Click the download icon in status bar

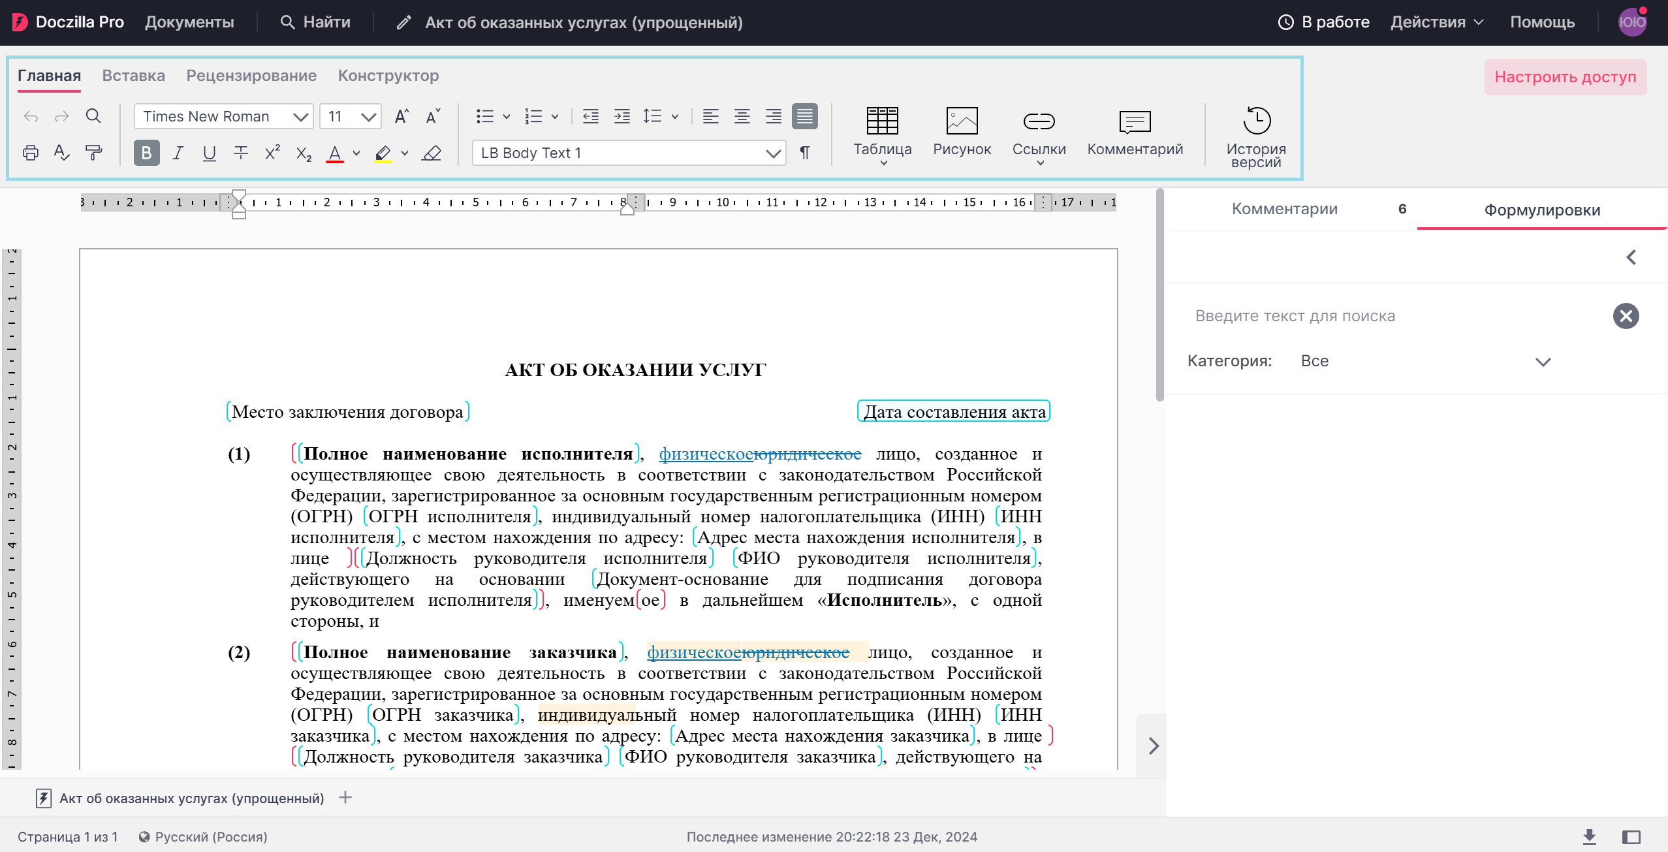point(1589,836)
